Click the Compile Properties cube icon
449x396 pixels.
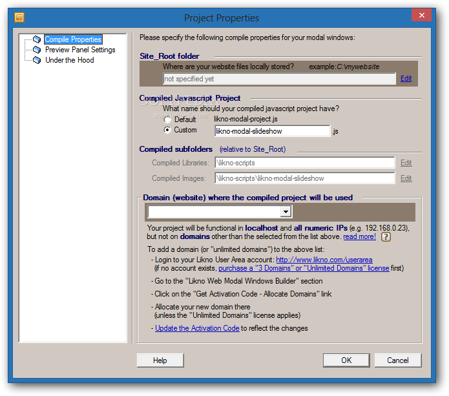tap(37, 39)
